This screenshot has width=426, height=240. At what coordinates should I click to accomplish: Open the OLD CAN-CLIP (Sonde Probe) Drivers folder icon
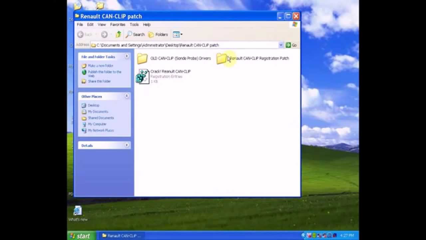pyautogui.click(x=142, y=58)
